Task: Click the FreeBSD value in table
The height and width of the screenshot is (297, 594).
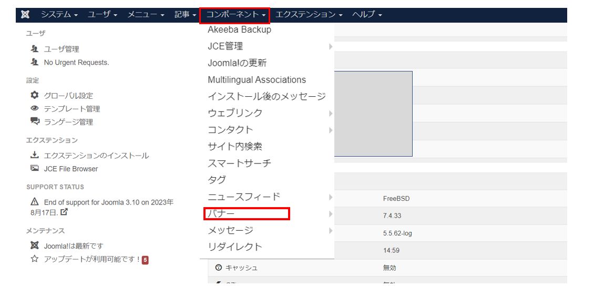Action: [396, 199]
